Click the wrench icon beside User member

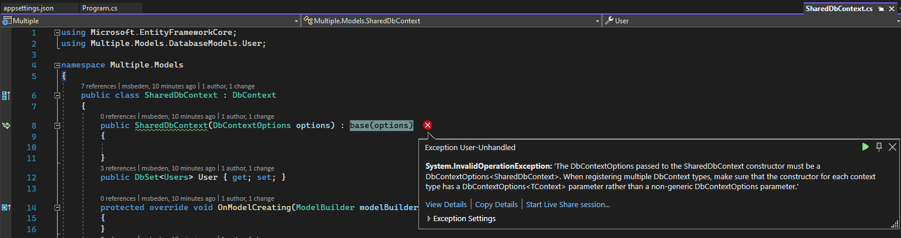(609, 20)
